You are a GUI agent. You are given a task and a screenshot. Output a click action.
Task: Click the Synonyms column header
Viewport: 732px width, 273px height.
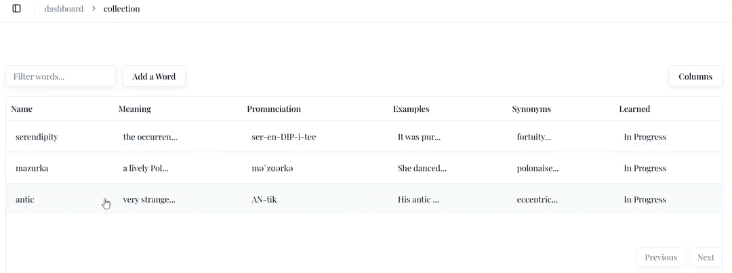point(531,109)
